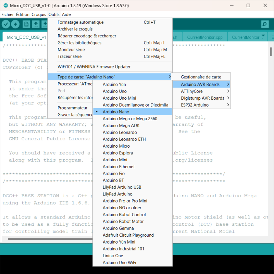Open Moniteur série from the menu
This screenshot has width=274, height=274.
[x=110, y=49]
